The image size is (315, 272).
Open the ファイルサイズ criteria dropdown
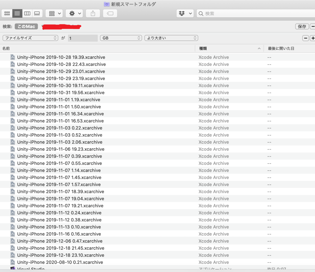[x=30, y=38]
